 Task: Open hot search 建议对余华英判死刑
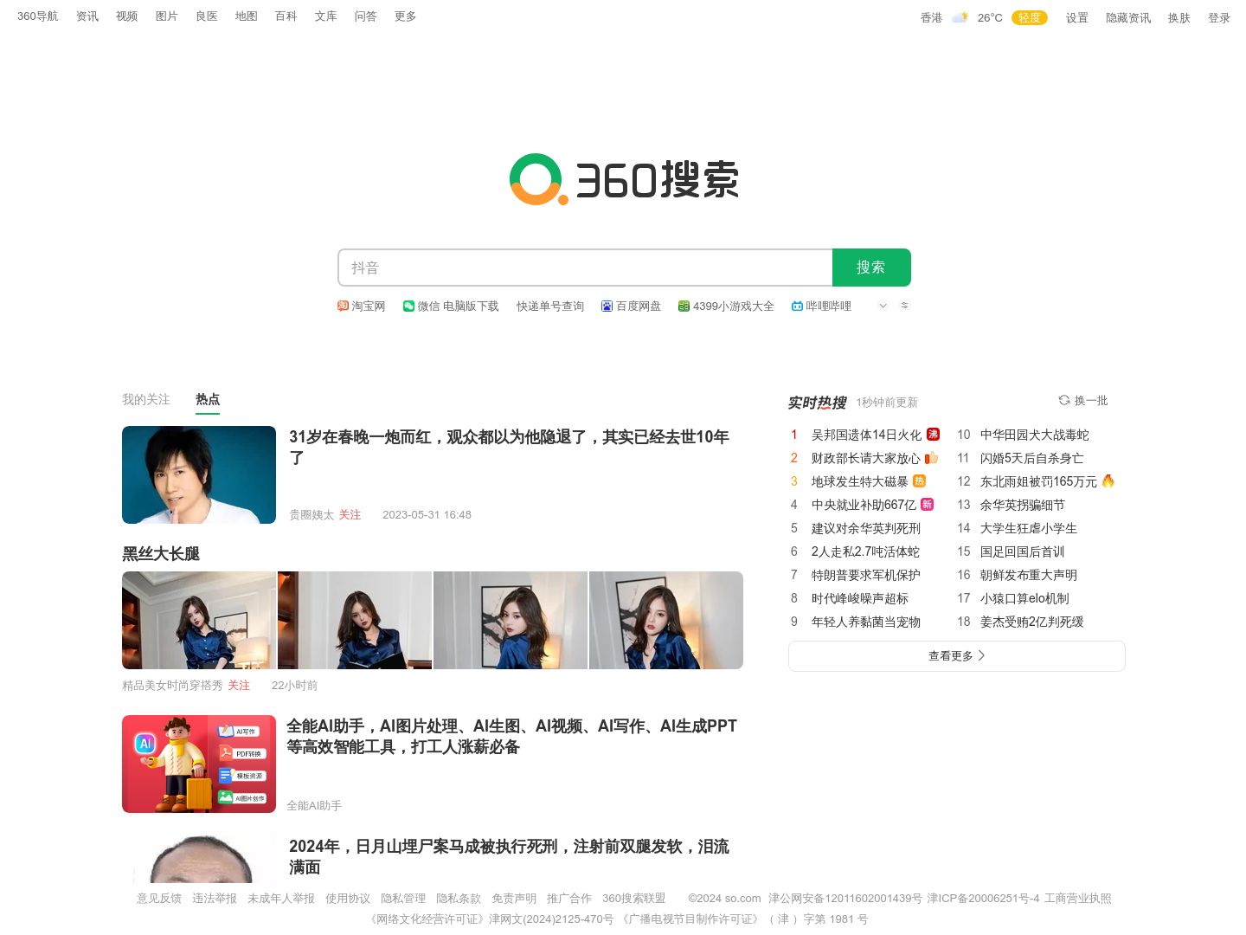click(866, 528)
